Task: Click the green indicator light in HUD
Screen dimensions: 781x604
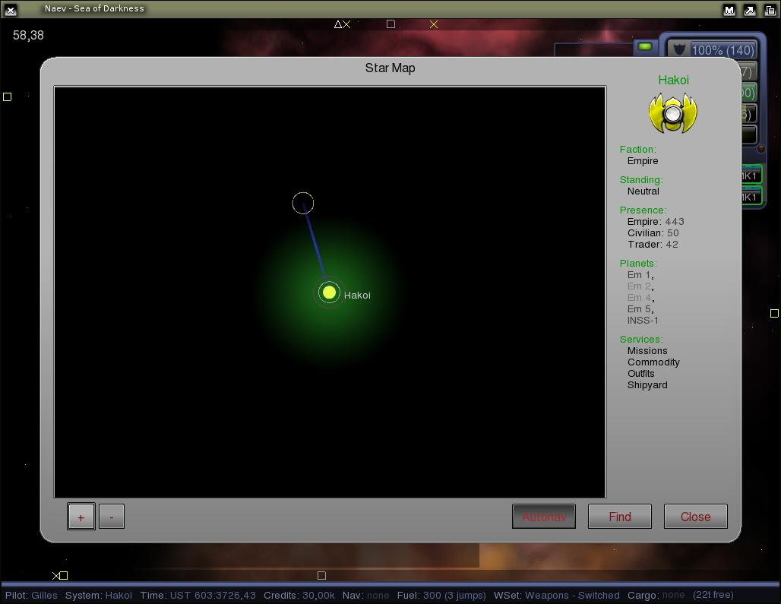Action: point(645,47)
